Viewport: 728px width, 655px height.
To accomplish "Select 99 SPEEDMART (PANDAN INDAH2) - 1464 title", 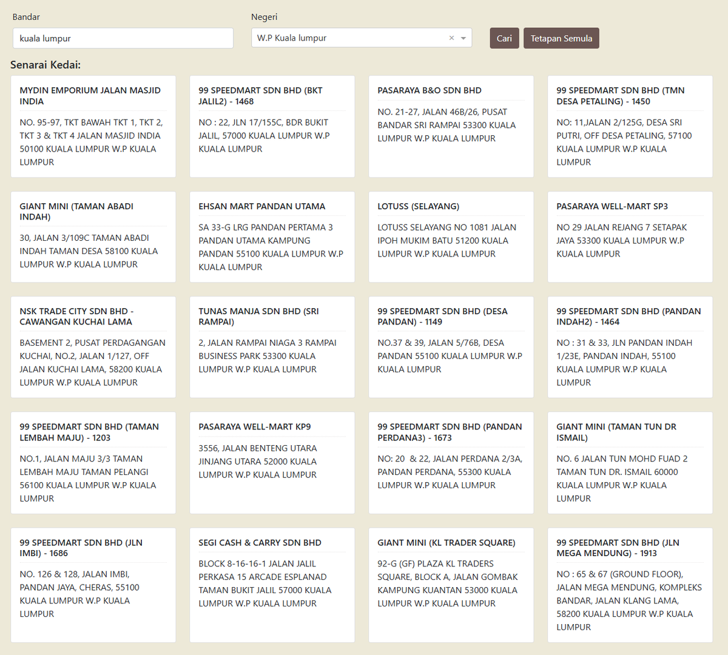I will click(629, 317).
